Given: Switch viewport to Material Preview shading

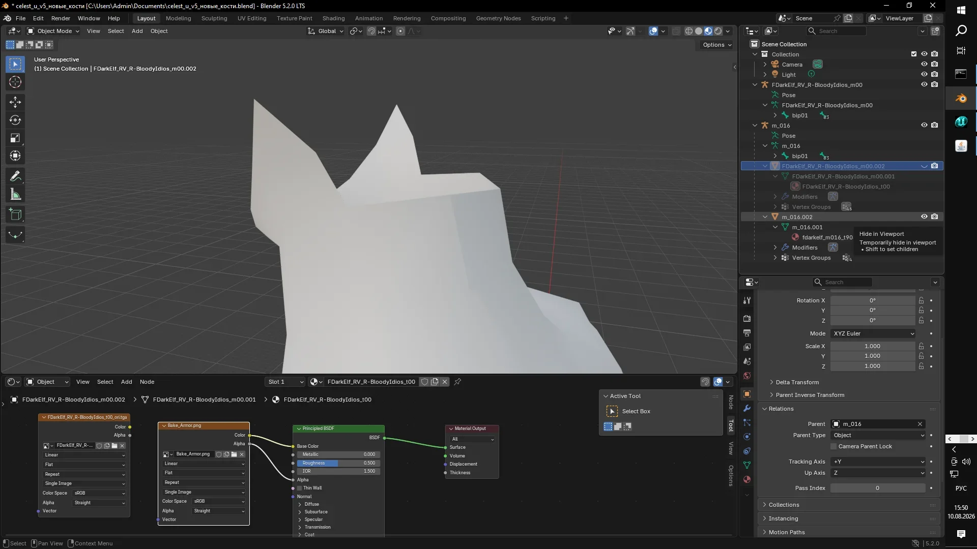Looking at the screenshot, I should click(708, 31).
